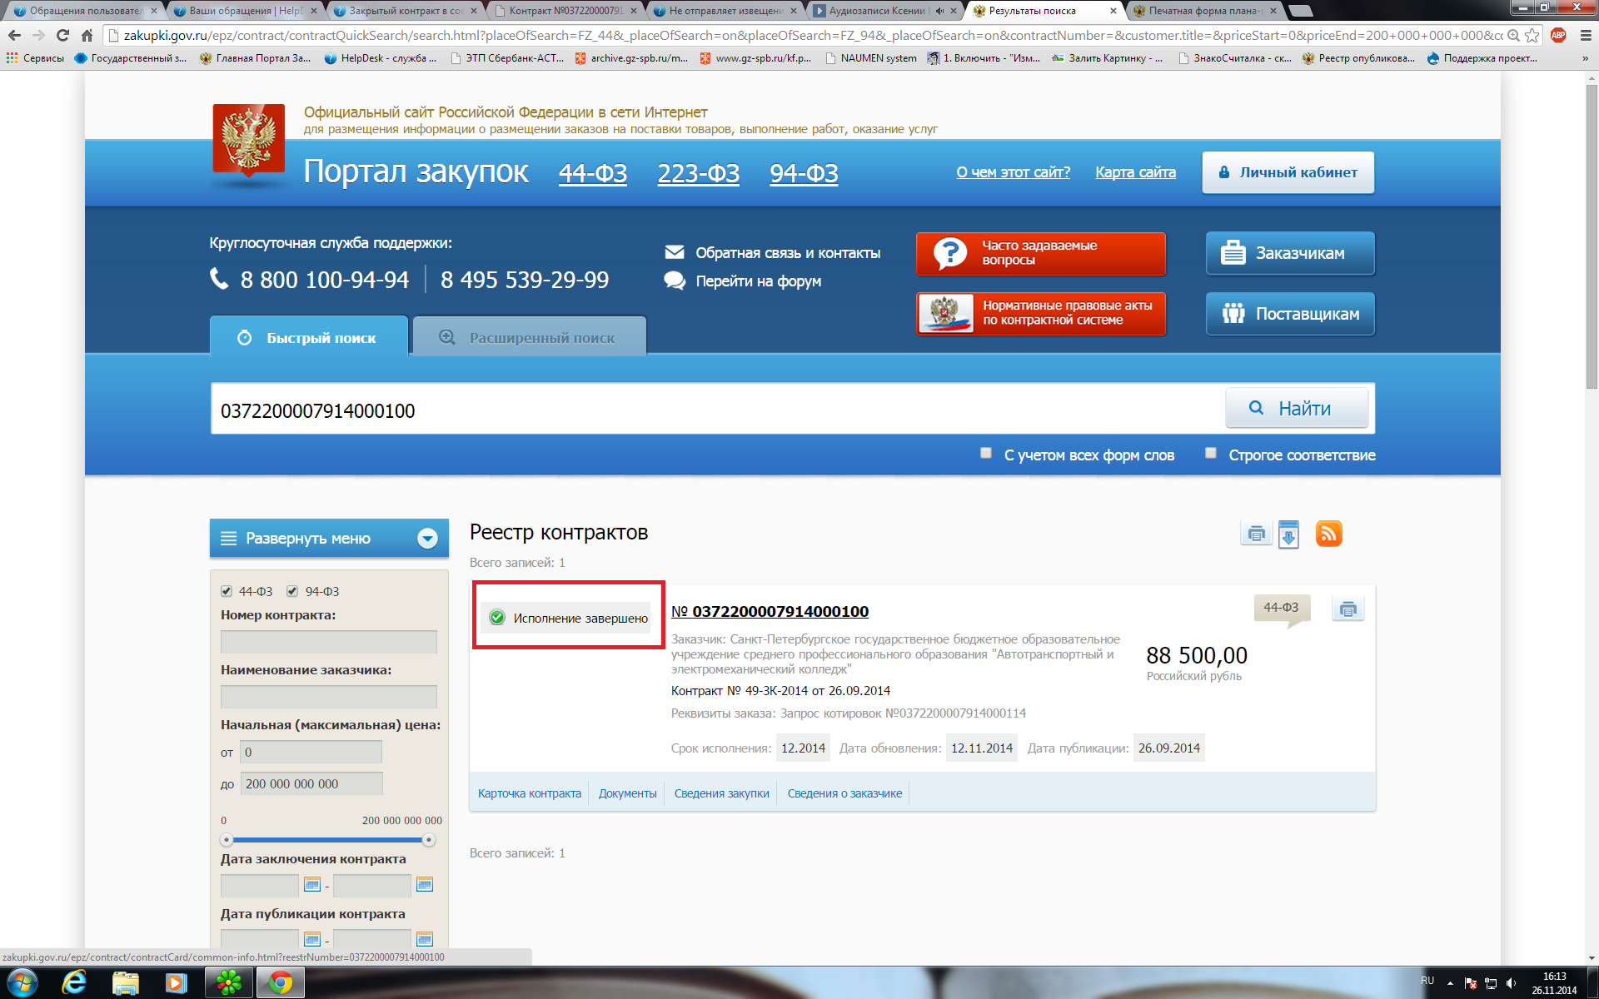Click the right handle of price slider
Image resolution: width=1599 pixels, height=999 pixels.
click(429, 840)
